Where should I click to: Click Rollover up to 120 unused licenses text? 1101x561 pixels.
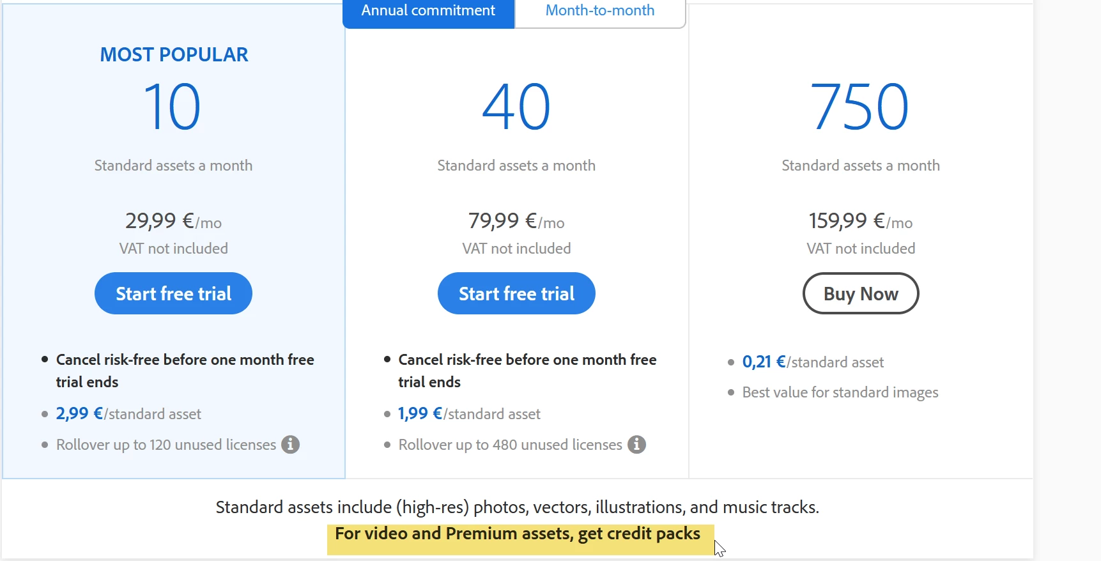point(166,445)
